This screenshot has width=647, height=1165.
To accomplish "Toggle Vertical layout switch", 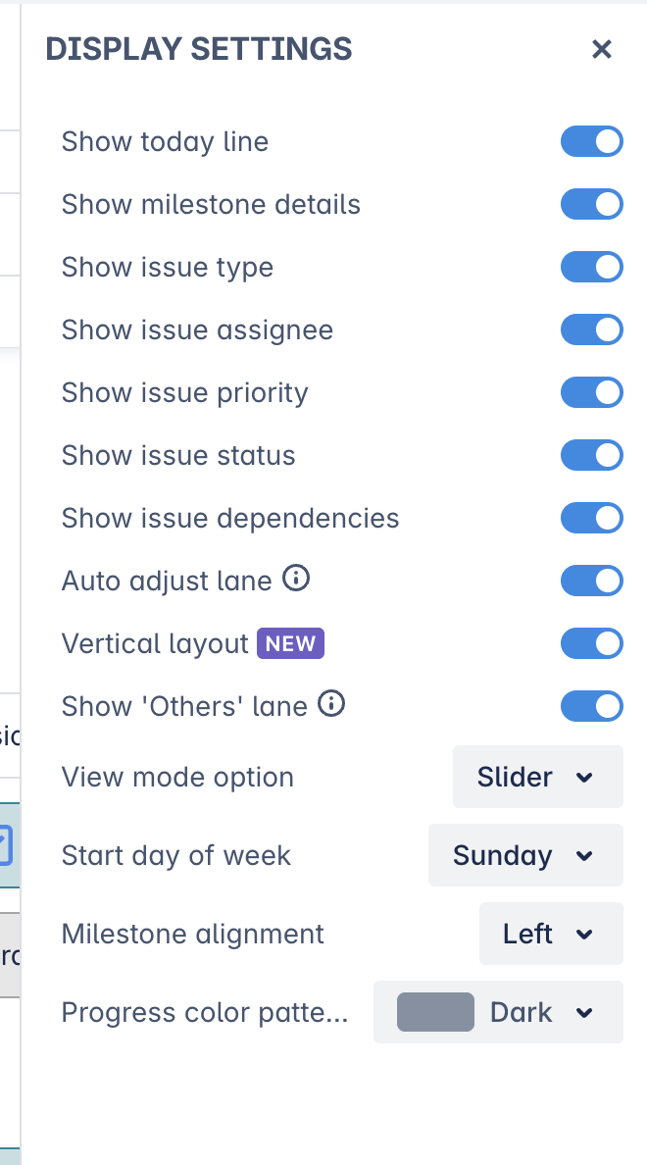I will (591, 643).
